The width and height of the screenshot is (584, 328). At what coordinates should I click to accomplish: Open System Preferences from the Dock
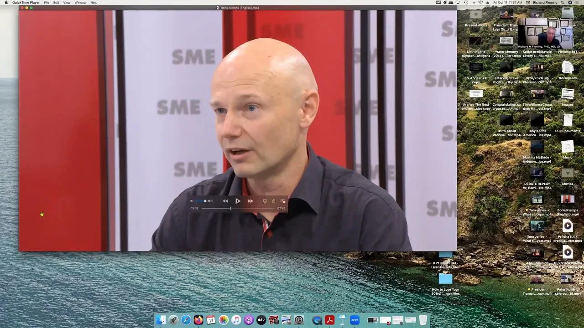(x=299, y=320)
